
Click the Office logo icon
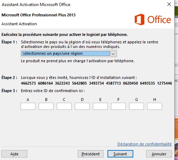139,20
